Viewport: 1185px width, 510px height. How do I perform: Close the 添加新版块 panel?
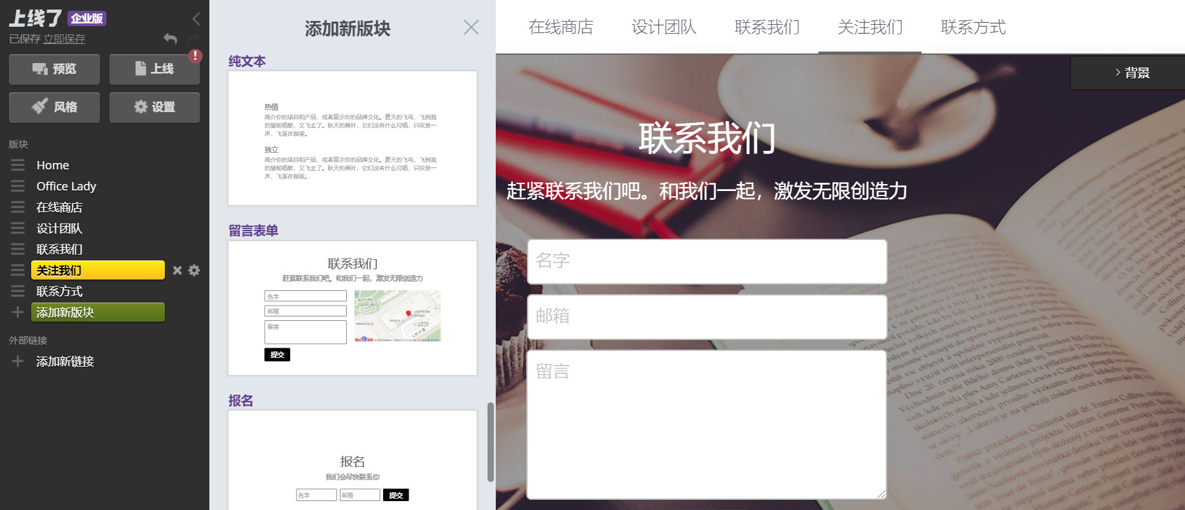point(471,27)
